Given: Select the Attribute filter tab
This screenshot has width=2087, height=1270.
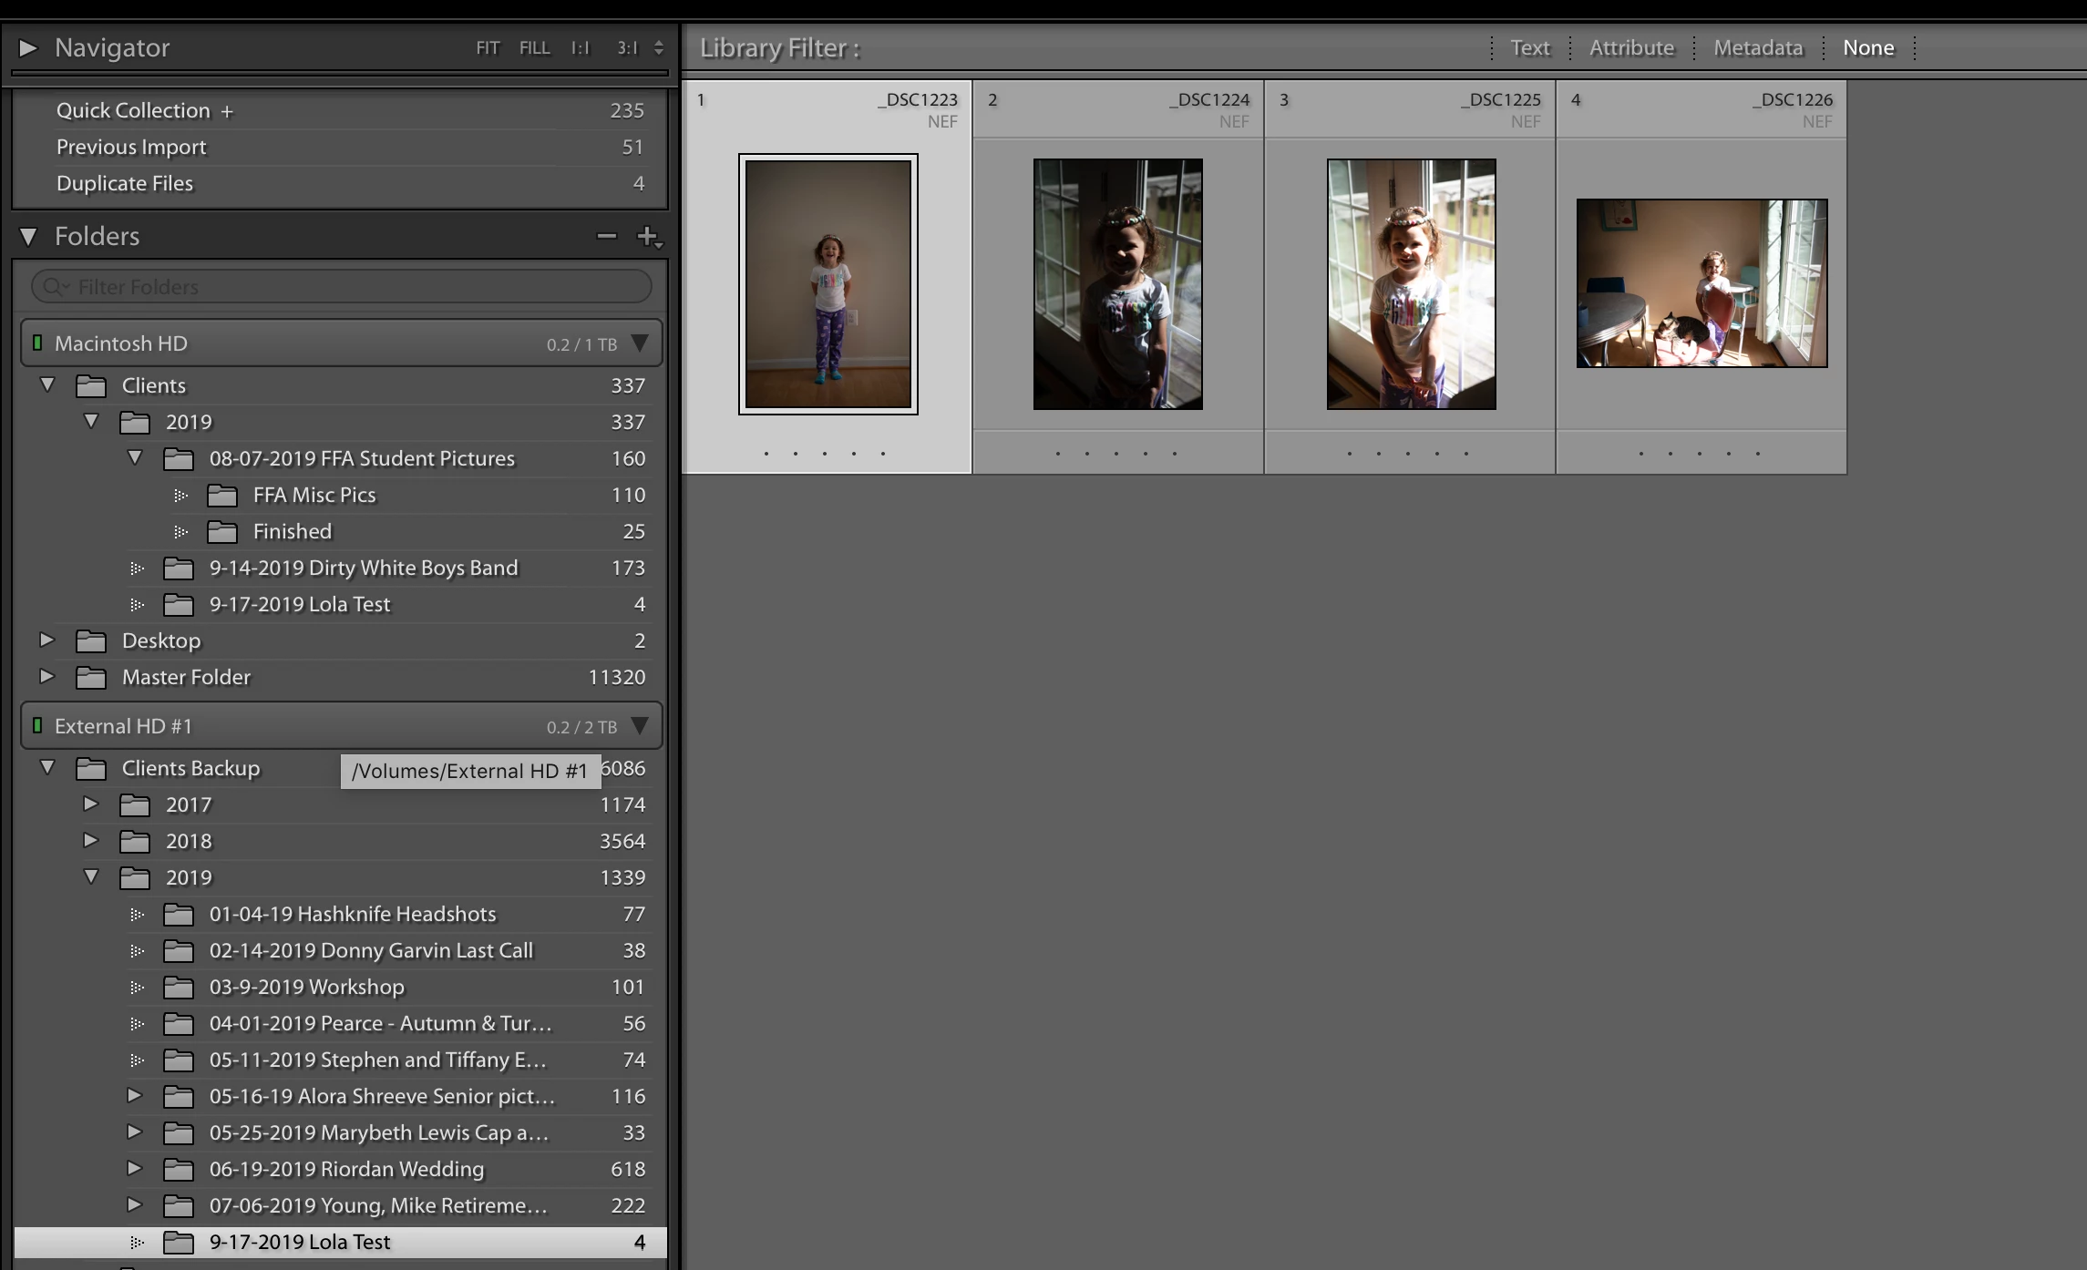Looking at the screenshot, I should pyautogui.click(x=1631, y=48).
